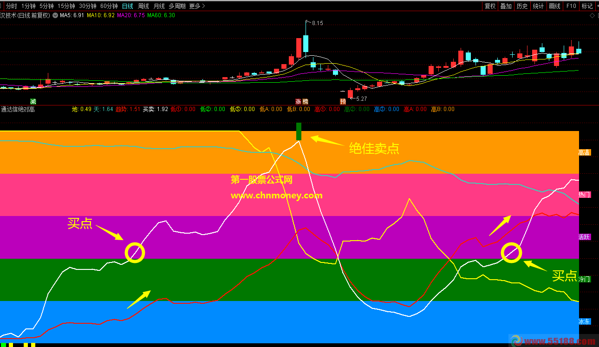Click the 低A: 0.00 value
This screenshot has width=599, height=347.
[x=271, y=110]
